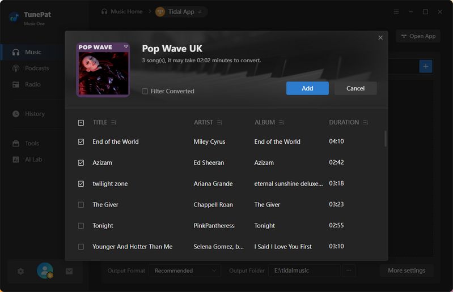Click the Pop Wave UK title

point(172,49)
